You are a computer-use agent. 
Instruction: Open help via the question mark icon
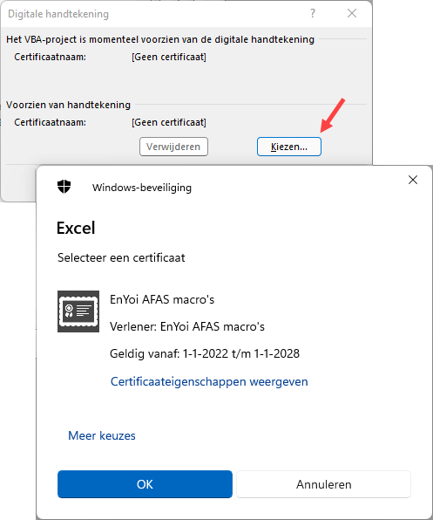click(313, 14)
